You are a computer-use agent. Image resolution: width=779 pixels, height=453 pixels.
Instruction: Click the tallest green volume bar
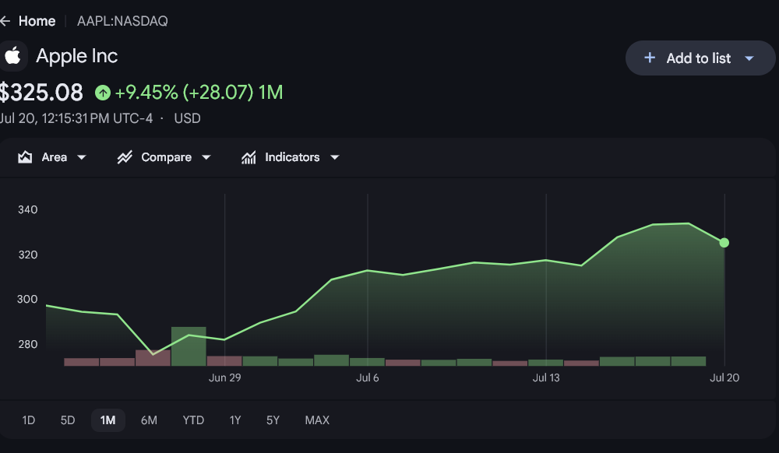189,346
